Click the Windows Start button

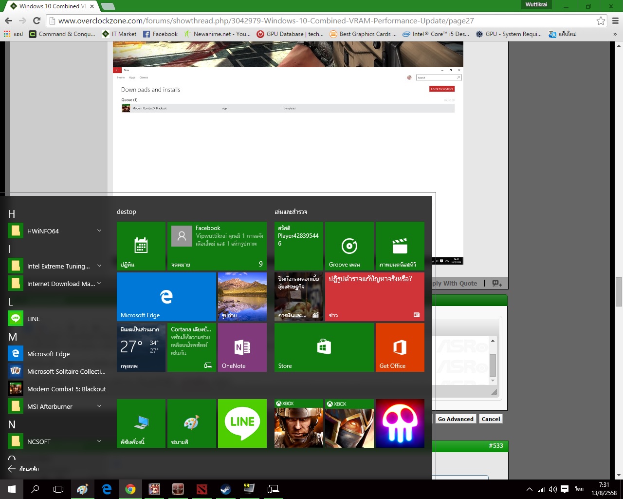pyautogui.click(x=12, y=489)
